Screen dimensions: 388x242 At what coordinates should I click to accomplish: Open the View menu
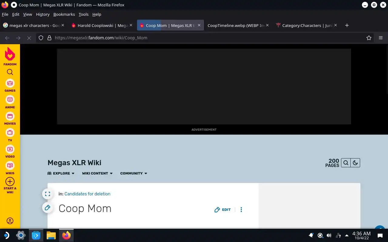[x=28, y=14]
